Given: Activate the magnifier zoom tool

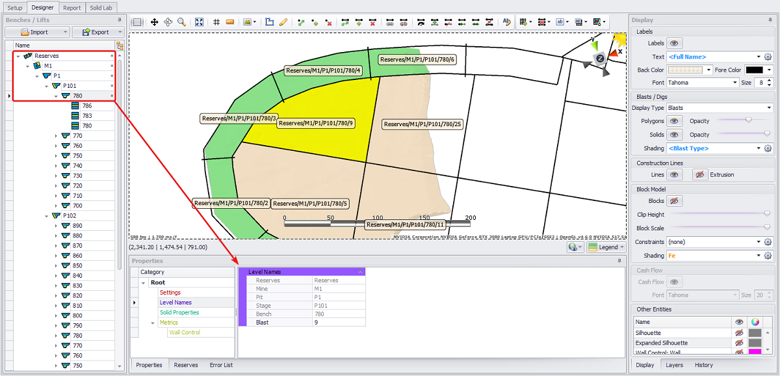Looking at the screenshot, I should 182,22.
